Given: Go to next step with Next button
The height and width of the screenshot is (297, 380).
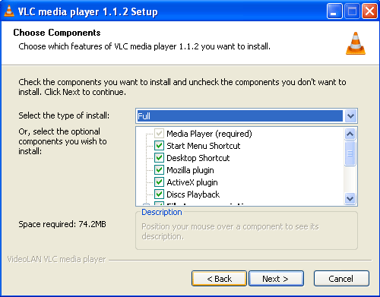Looking at the screenshot, I should click(276, 279).
